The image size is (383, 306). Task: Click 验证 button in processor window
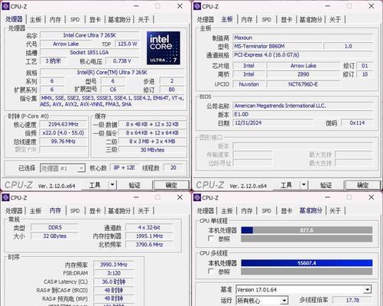click(x=135, y=185)
